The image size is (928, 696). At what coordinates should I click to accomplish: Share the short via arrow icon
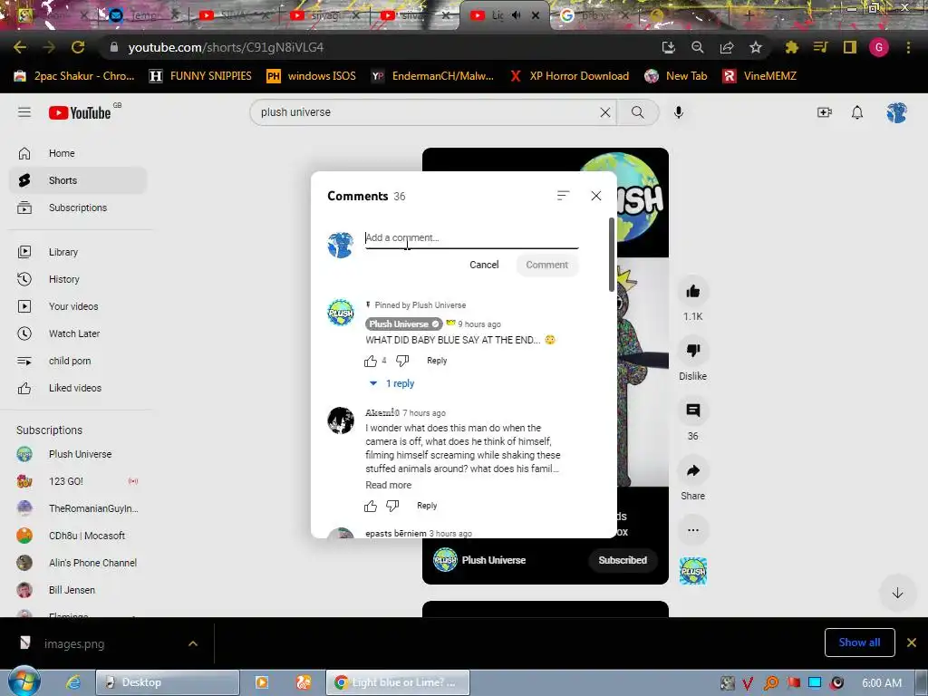tap(693, 470)
